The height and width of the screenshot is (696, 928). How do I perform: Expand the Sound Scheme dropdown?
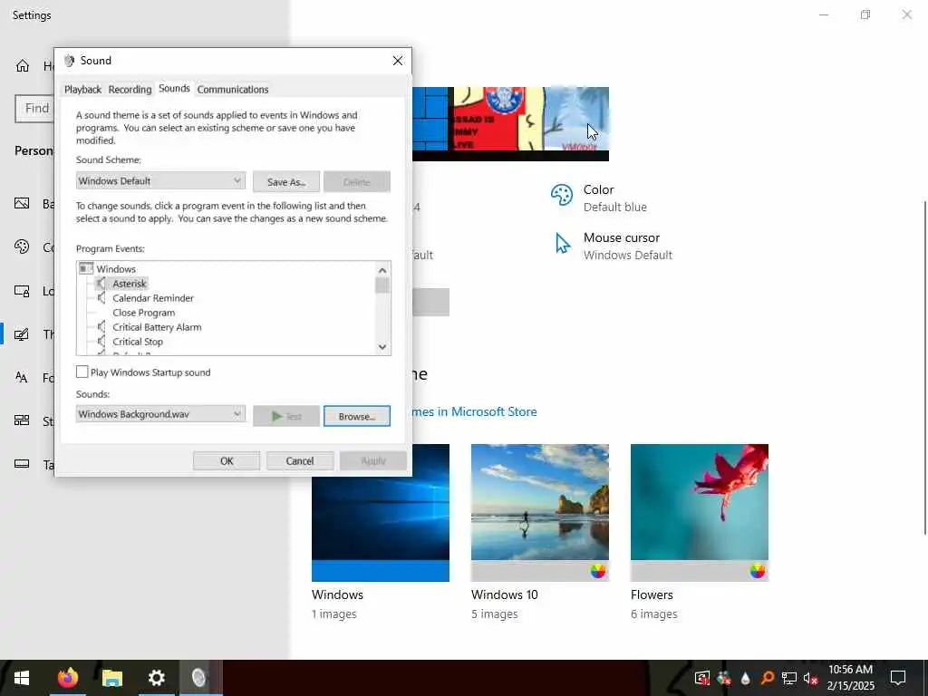click(x=160, y=181)
